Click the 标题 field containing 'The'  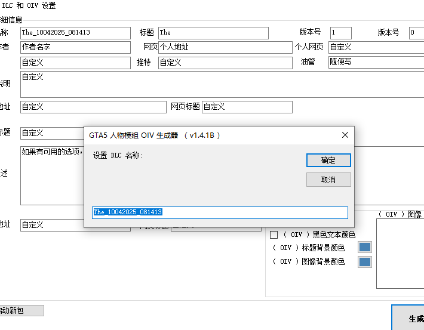213,33
